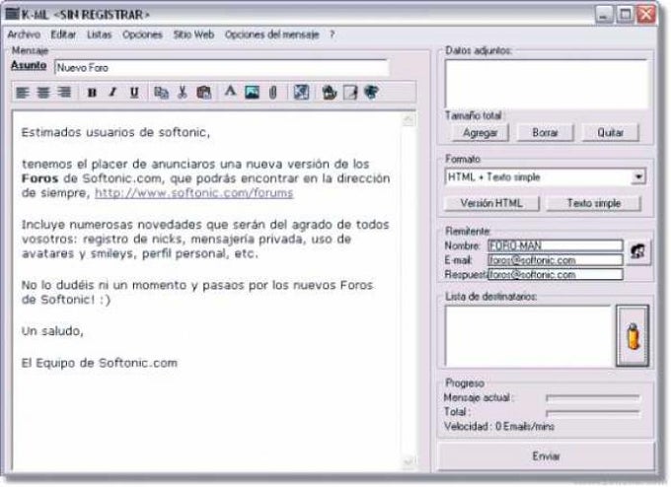Click the blue square icon after paperclip
This screenshot has width=671, height=487.
[301, 93]
